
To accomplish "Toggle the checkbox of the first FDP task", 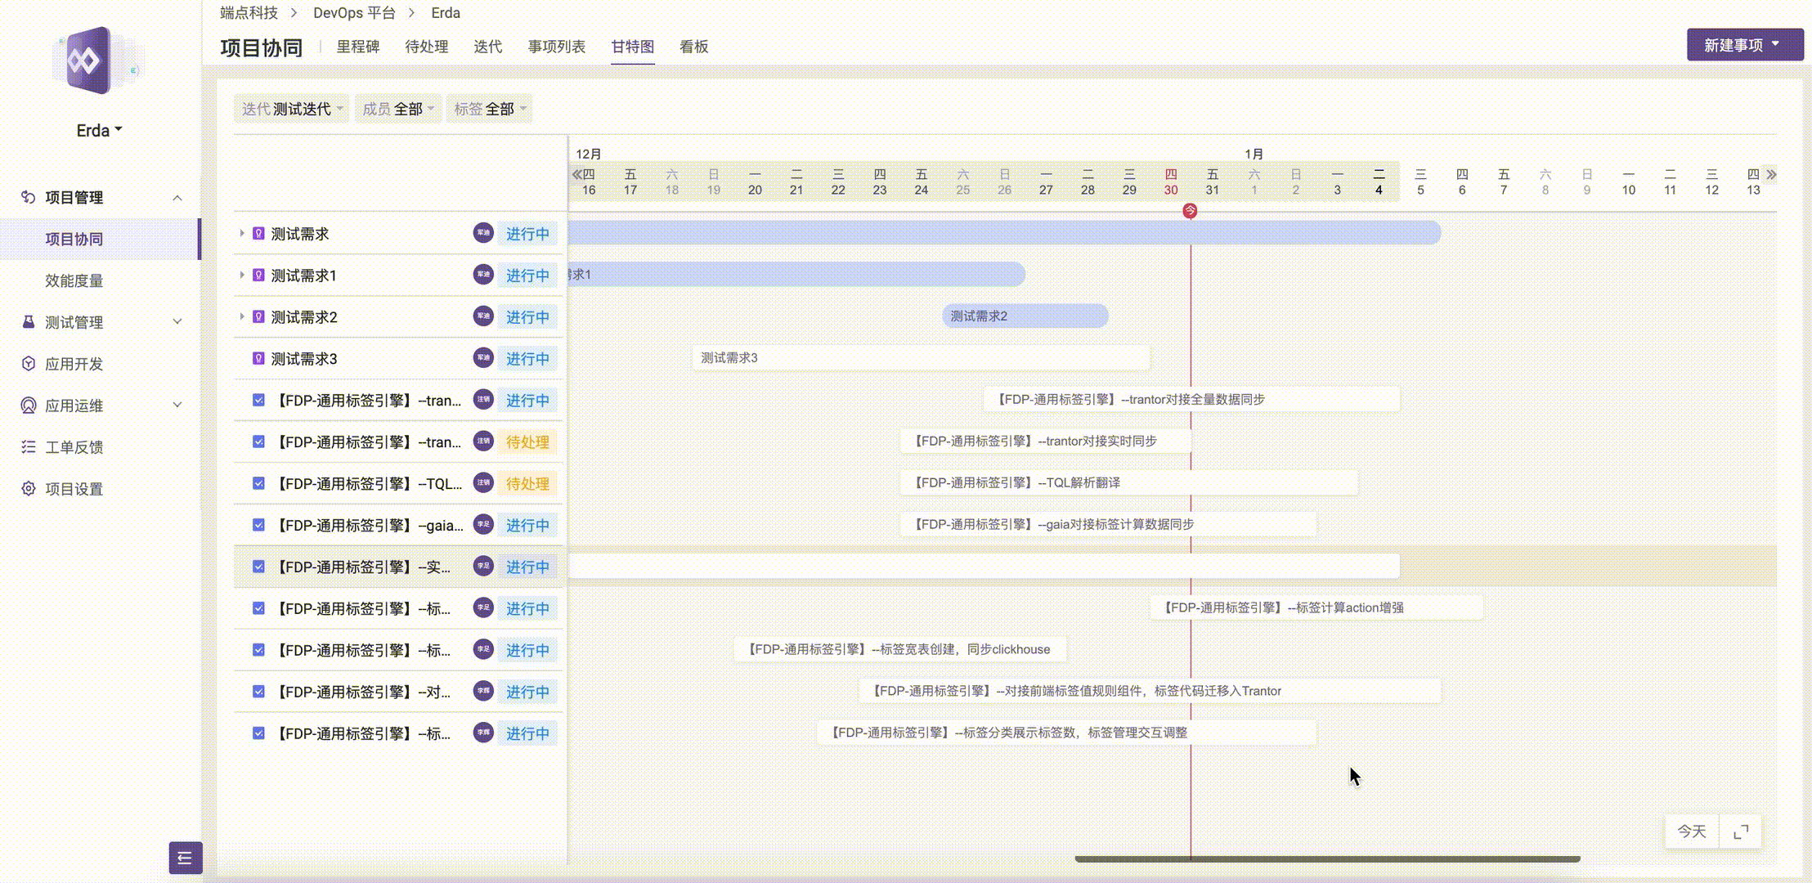I will pos(258,400).
